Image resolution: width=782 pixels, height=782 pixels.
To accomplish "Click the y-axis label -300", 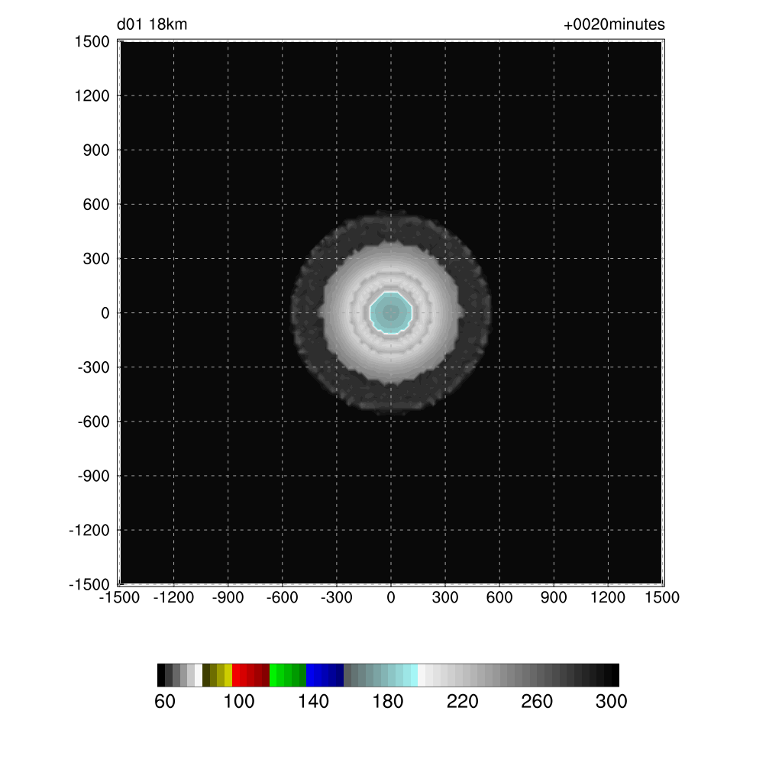I will 93,367.
